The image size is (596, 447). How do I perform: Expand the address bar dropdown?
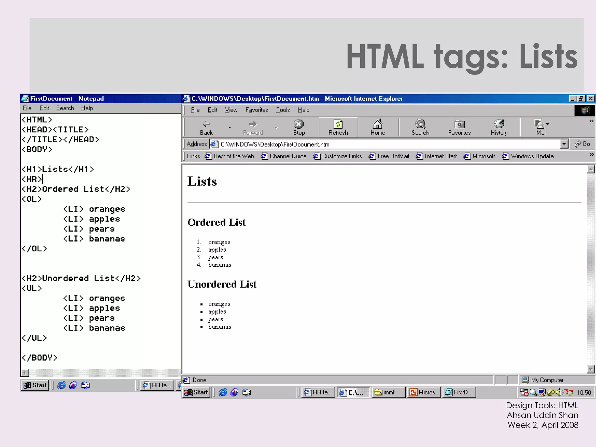click(564, 144)
